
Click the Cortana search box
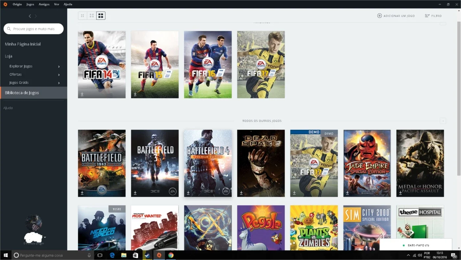tap(53, 255)
